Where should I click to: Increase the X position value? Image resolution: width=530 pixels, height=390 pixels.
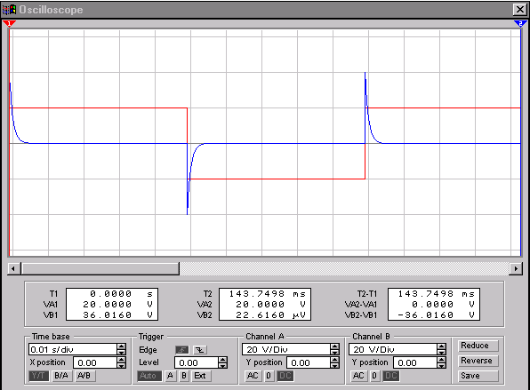tap(121, 360)
